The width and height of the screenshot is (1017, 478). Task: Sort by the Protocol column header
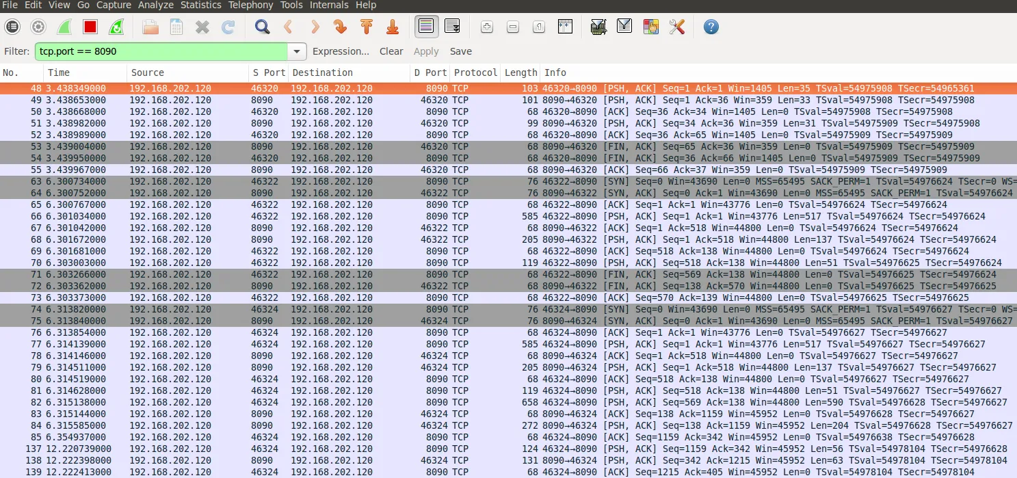475,72
